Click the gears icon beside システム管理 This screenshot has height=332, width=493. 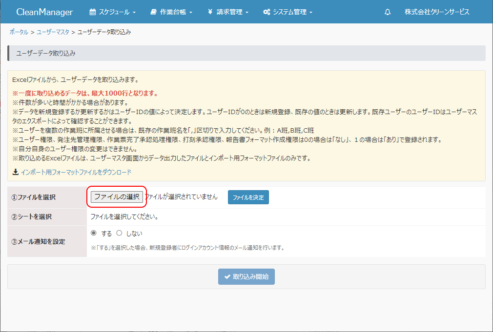pos(267,12)
